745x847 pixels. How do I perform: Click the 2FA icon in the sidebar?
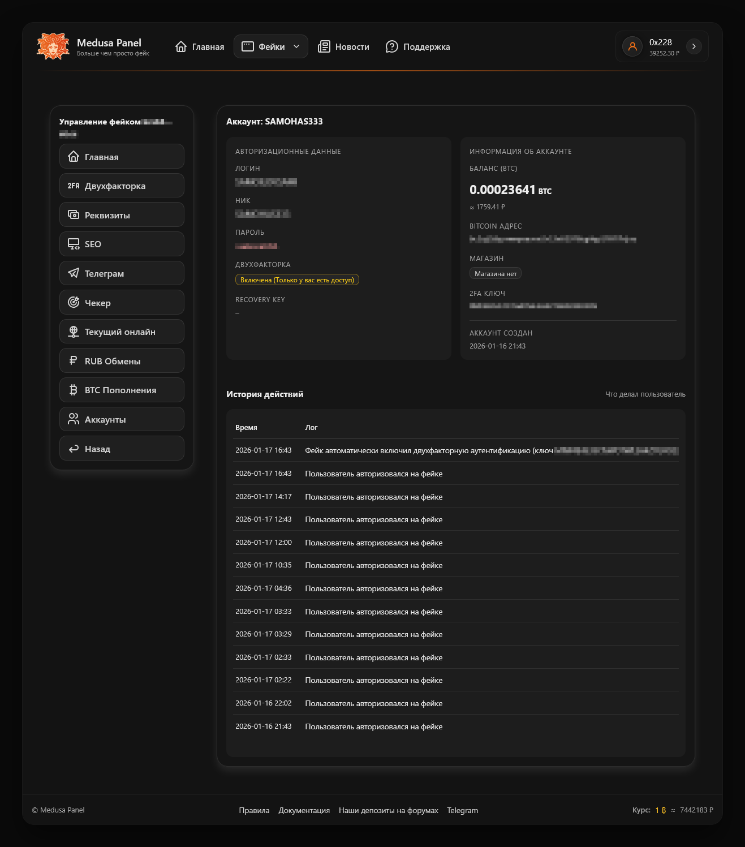coord(74,186)
